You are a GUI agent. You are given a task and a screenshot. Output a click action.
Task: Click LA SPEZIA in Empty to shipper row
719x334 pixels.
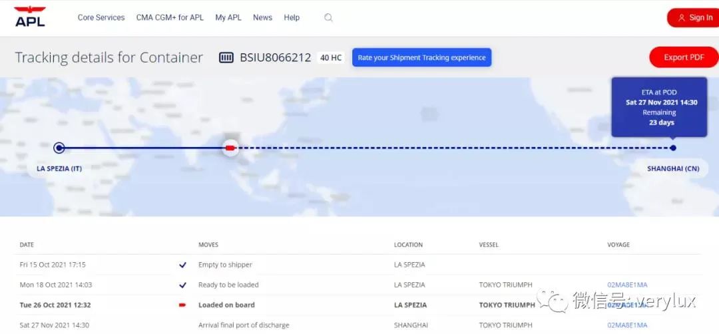coord(409,265)
